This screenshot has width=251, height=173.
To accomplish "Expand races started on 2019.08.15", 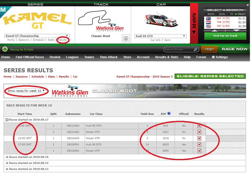I will tap(7, 163).
